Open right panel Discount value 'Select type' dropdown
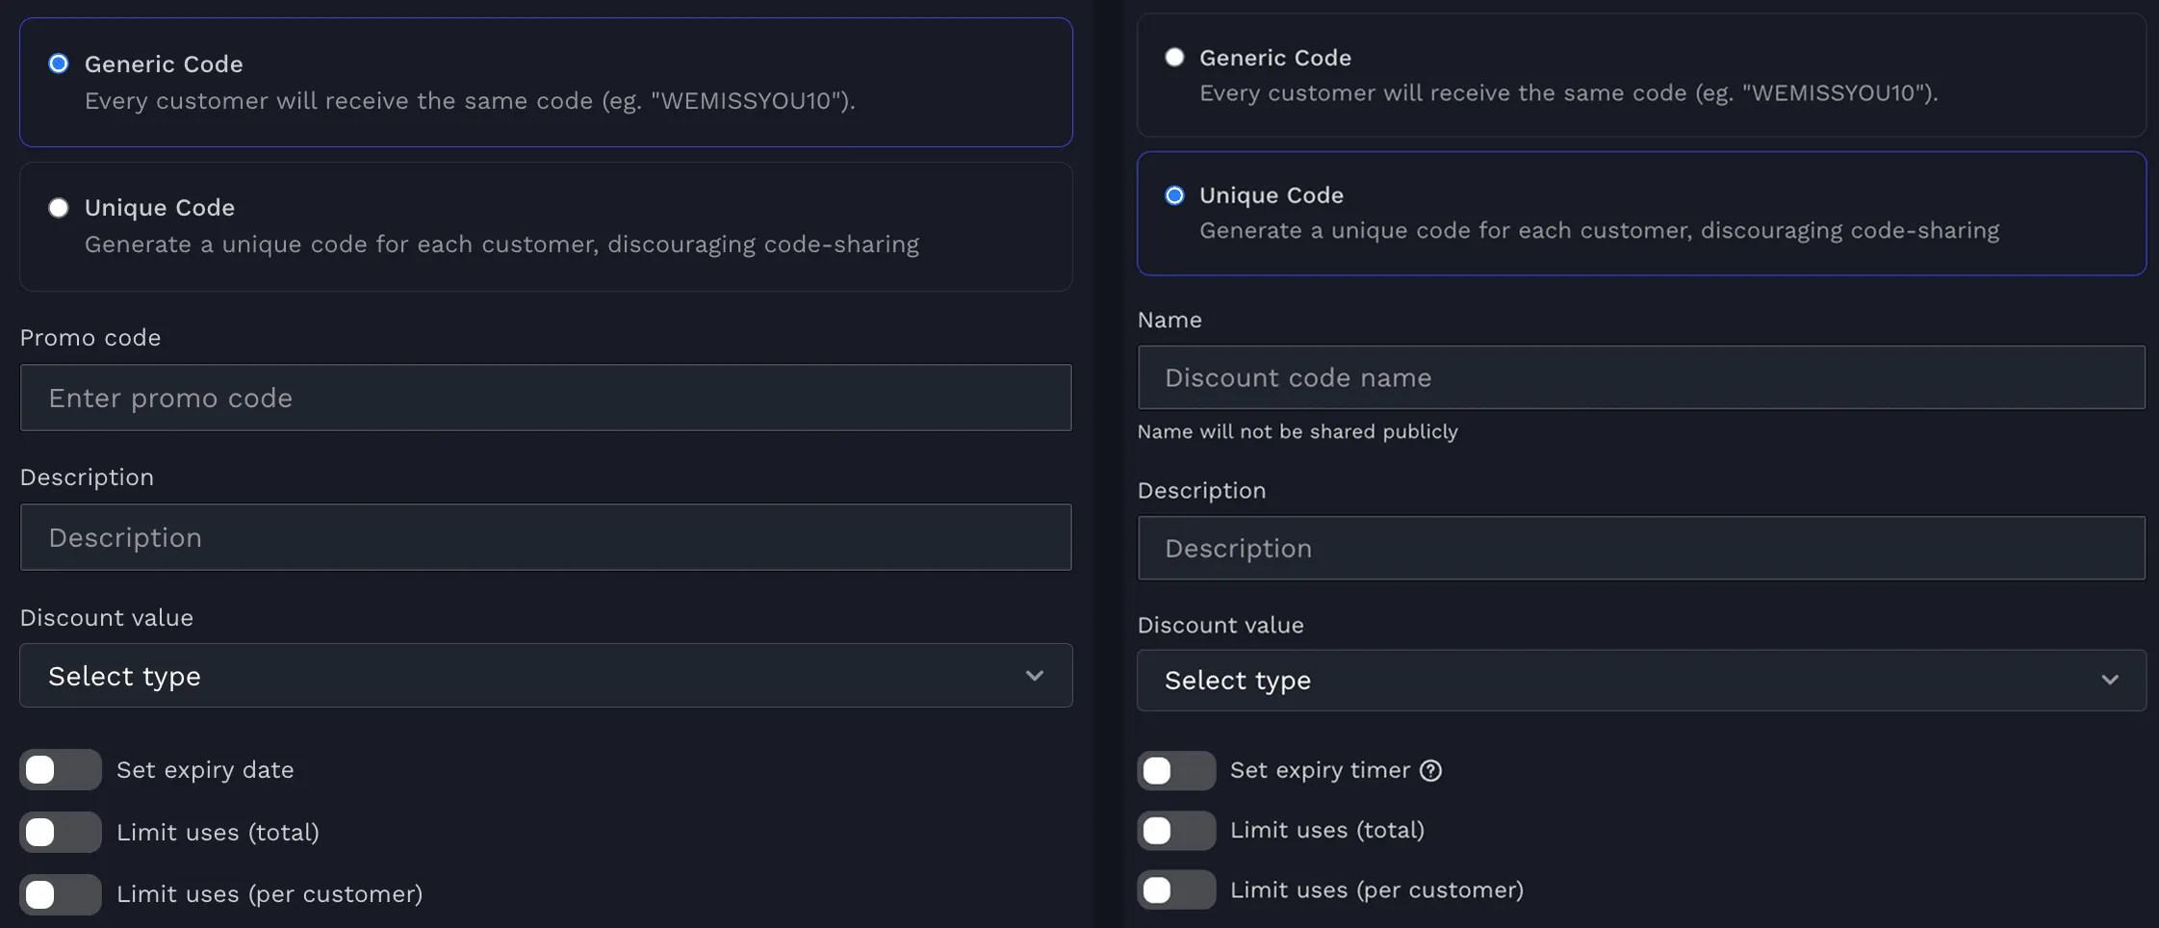 click(1641, 681)
